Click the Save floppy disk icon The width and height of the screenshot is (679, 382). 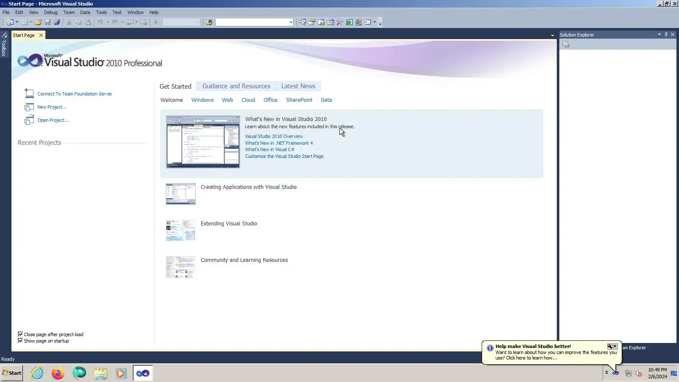pos(48,22)
